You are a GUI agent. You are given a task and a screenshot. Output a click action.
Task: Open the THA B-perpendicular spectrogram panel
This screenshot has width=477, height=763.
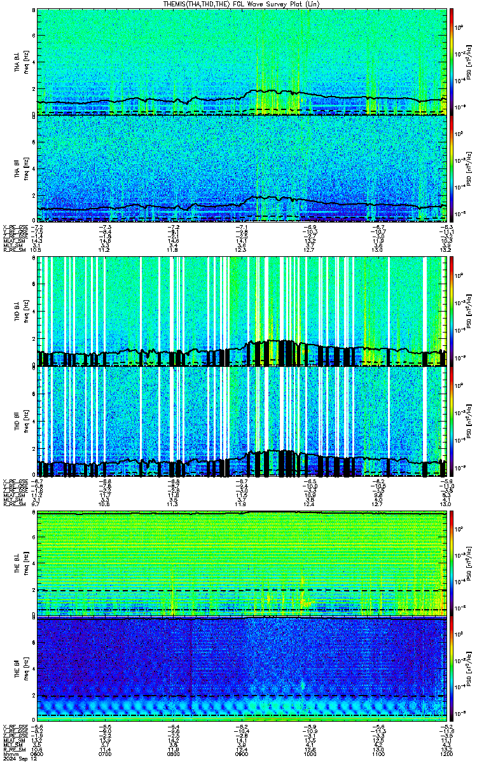[x=242, y=62]
